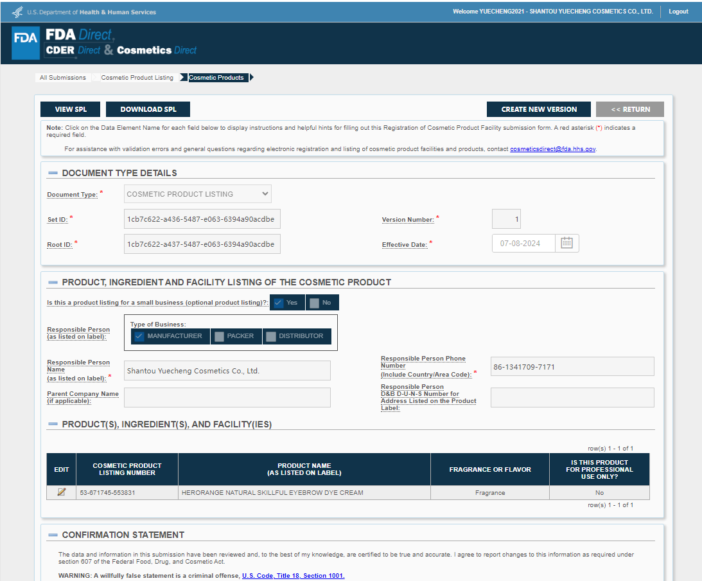The height and width of the screenshot is (581, 702).
Task: Collapse the Document Type Details section
Action: click(53, 173)
